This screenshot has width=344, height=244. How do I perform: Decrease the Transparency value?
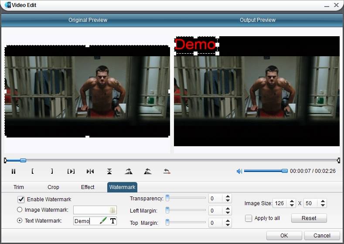click(x=228, y=200)
